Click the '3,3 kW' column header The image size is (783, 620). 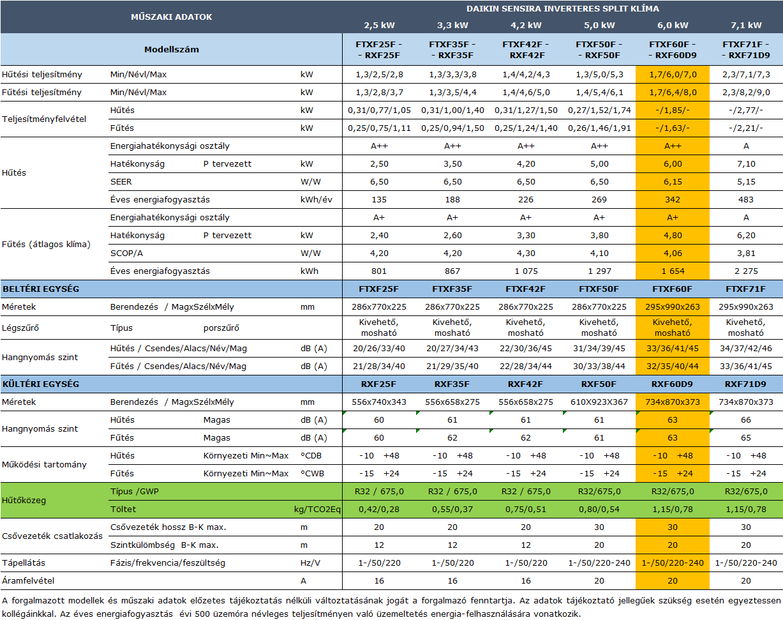tap(452, 26)
